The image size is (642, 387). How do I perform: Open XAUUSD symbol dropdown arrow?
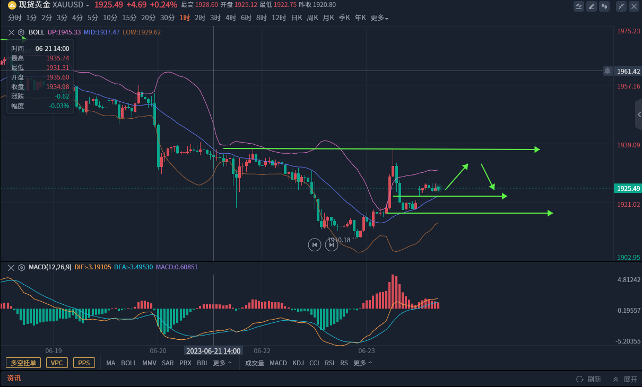(87, 5)
